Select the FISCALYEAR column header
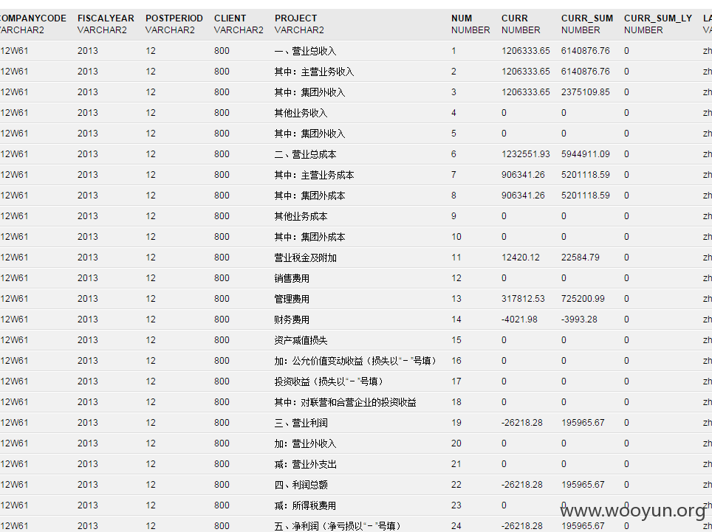 coord(106,18)
